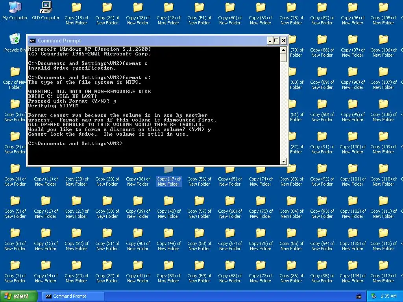Select the Copy (105) of New Folder icon

tap(383, 14)
